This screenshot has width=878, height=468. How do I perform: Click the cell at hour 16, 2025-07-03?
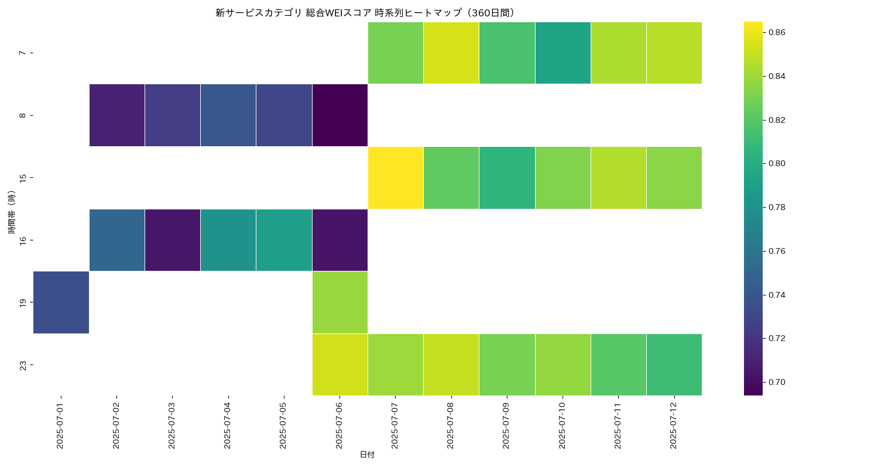[x=173, y=240]
